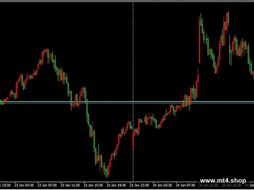Click the '24 Jan 03:30' time label

(x=162, y=185)
